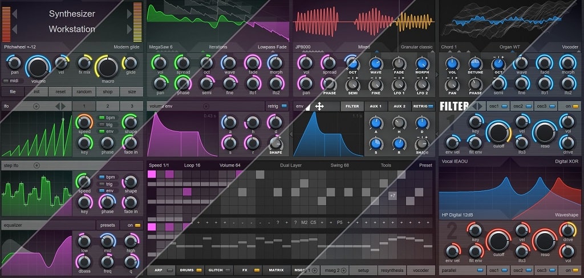Select lfo tab 3
The image size is (584, 278).
coord(132,106)
